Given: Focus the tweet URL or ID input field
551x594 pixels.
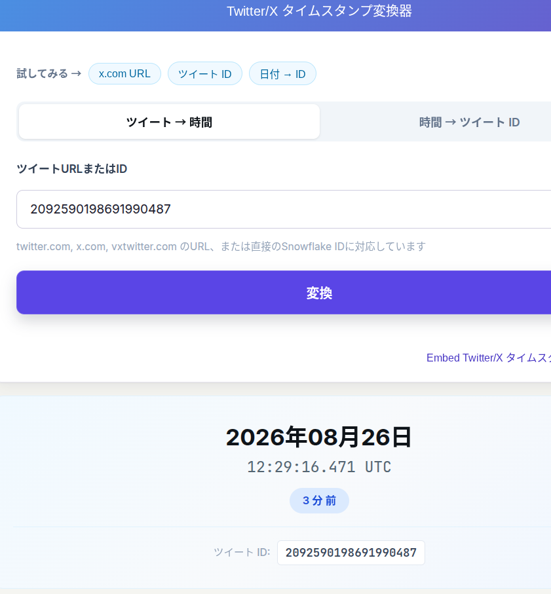Looking at the screenshot, I should point(284,209).
